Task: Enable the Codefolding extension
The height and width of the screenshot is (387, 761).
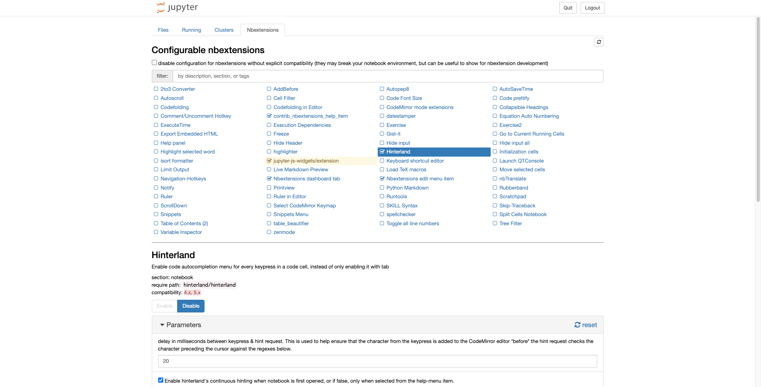Action: [155, 107]
